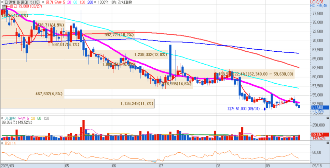Click the 149.52% tag on the volume axis
Viewport: 330px width, 168px height.
tap(319, 138)
